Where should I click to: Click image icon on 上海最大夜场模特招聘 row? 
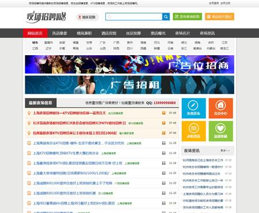pyautogui.click(x=163, y=173)
